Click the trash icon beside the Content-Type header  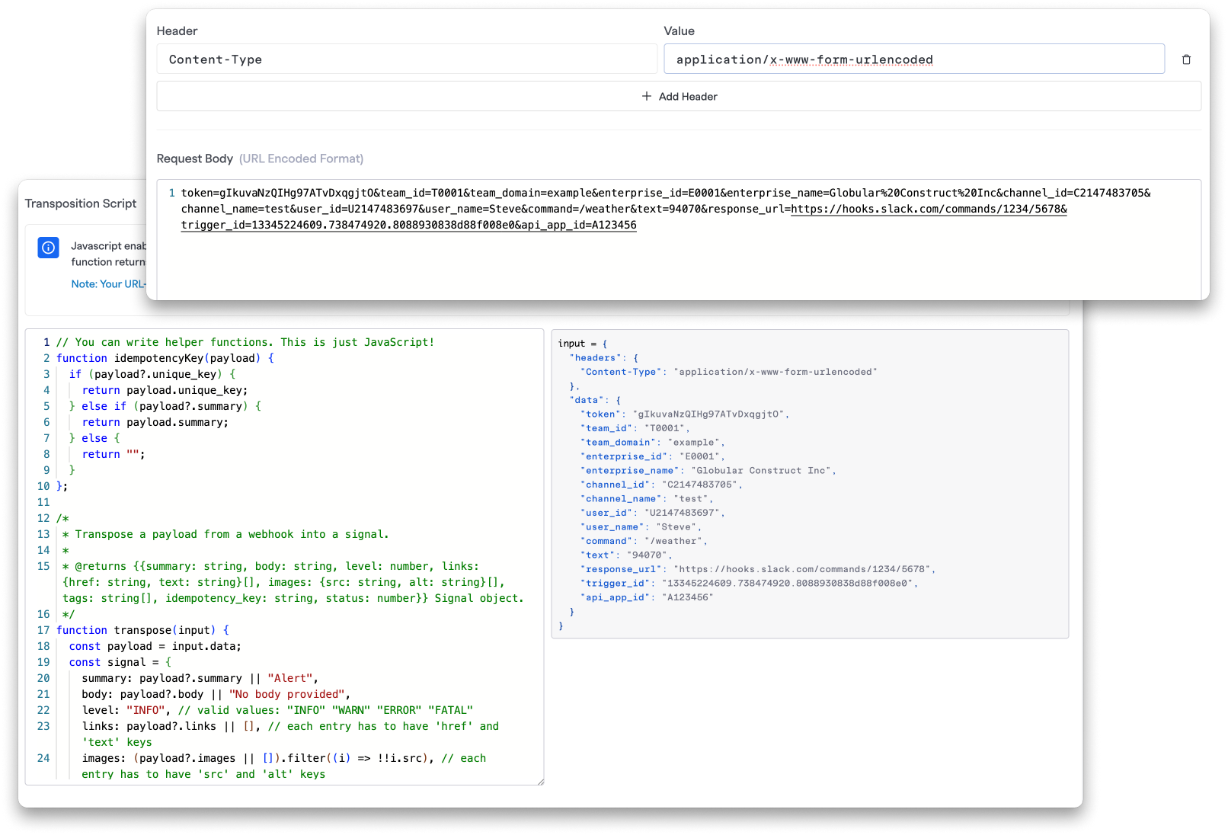pos(1186,59)
